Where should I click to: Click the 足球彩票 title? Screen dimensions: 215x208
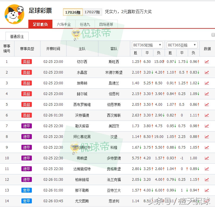40,10
